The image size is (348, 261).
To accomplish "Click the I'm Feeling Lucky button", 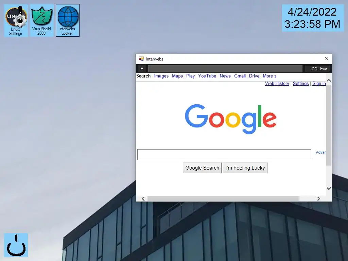I will (245, 168).
